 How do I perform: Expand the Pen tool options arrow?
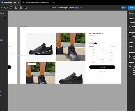click(x=7, y=8)
